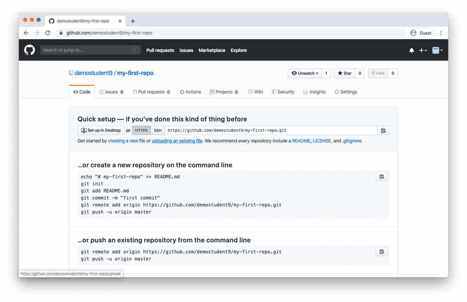The width and height of the screenshot is (467, 302).
Task: Open the stargazers count next to Star
Action: 360,73
